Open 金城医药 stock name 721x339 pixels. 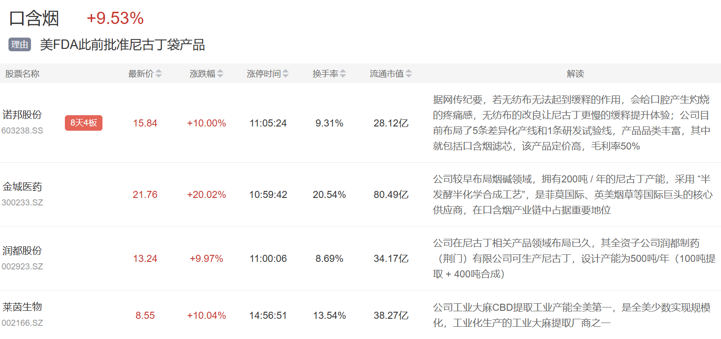pyautogui.click(x=22, y=187)
